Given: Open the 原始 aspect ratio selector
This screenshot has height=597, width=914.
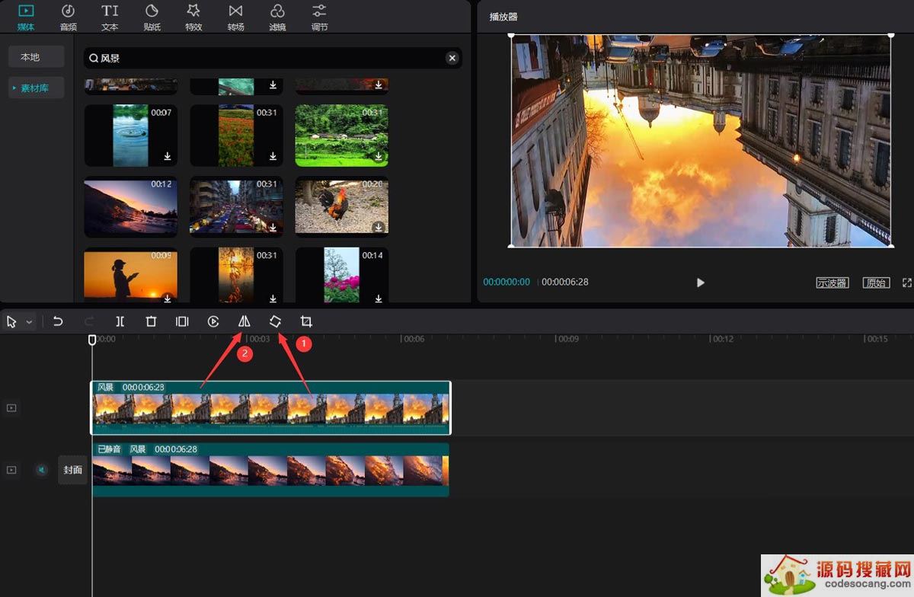Looking at the screenshot, I should click(876, 283).
